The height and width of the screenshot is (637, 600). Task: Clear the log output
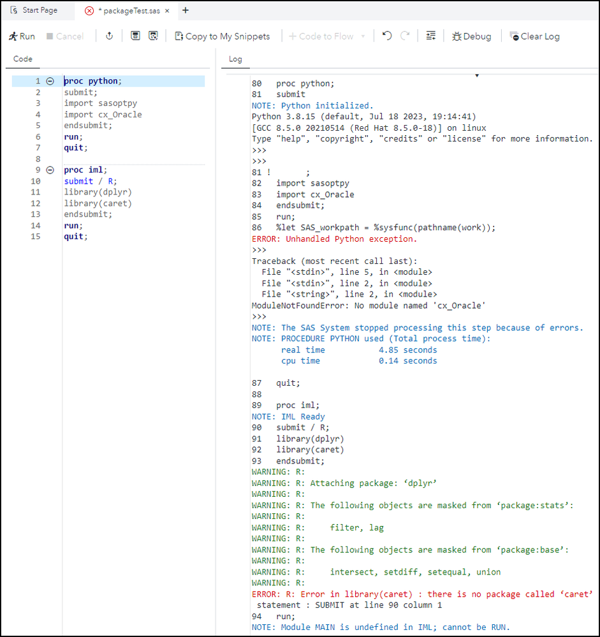tap(534, 36)
